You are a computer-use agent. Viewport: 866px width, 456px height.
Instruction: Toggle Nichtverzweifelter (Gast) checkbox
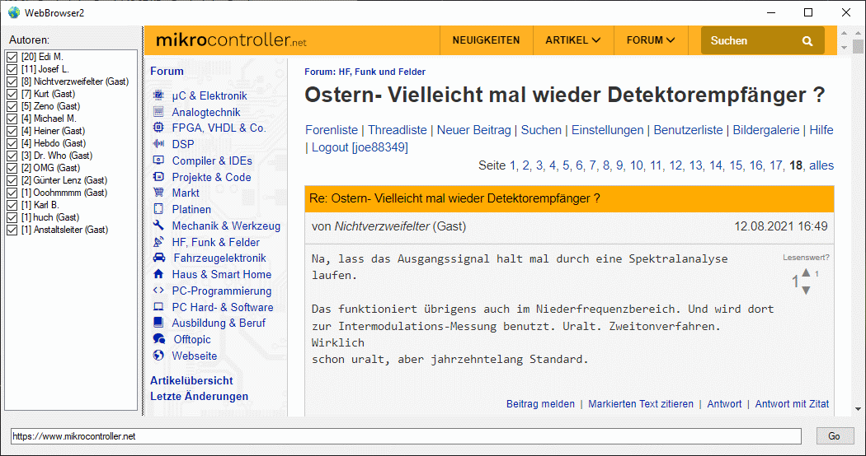pyautogui.click(x=12, y=81)
